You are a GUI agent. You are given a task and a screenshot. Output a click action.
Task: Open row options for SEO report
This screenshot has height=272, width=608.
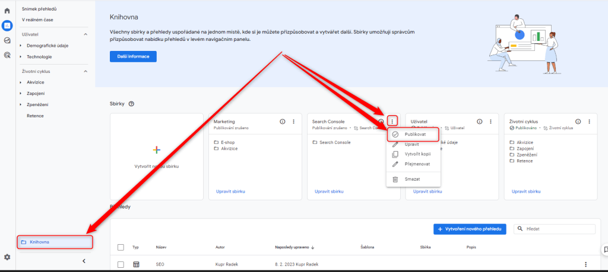(585, 264)
